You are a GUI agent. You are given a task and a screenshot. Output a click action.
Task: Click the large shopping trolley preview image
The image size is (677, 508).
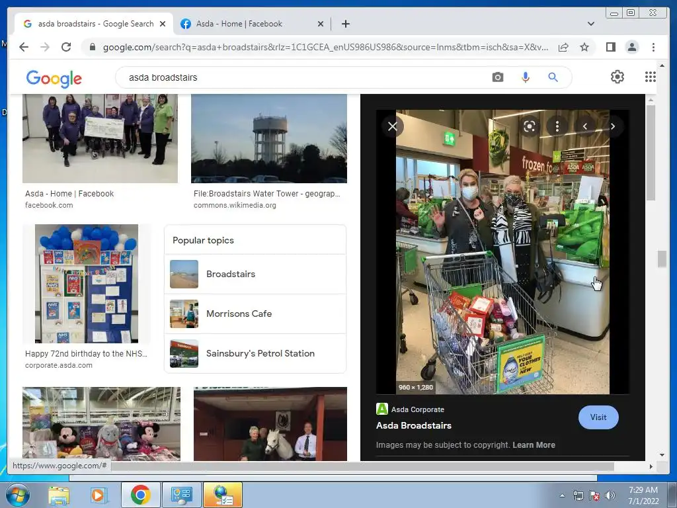pyautogui.click(x=502, y=252)
